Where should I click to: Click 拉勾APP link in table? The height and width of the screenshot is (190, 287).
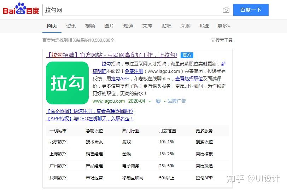coord(204,178)
